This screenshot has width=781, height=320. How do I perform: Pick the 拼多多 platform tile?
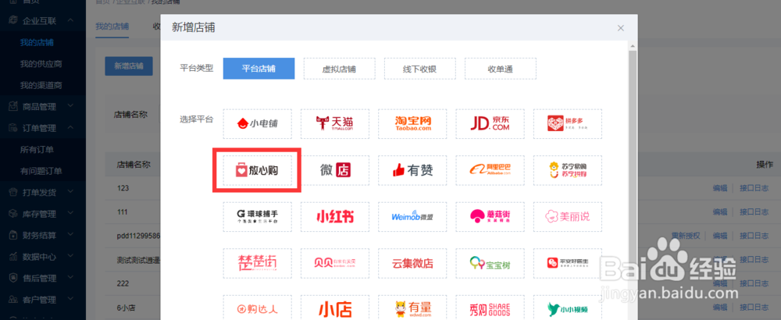(568, 124)
